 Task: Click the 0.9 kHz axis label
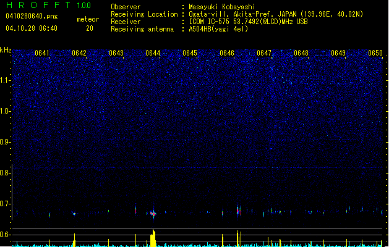point(6,142)
